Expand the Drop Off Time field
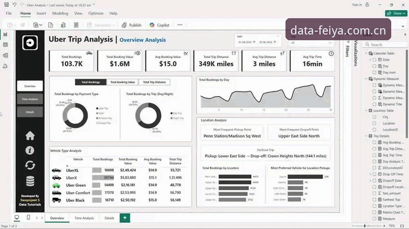 click(370, 174)
